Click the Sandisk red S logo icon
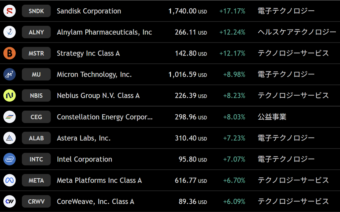Image resolution: width=340 pixels, height=212 pixels. (x=10, y=11)
